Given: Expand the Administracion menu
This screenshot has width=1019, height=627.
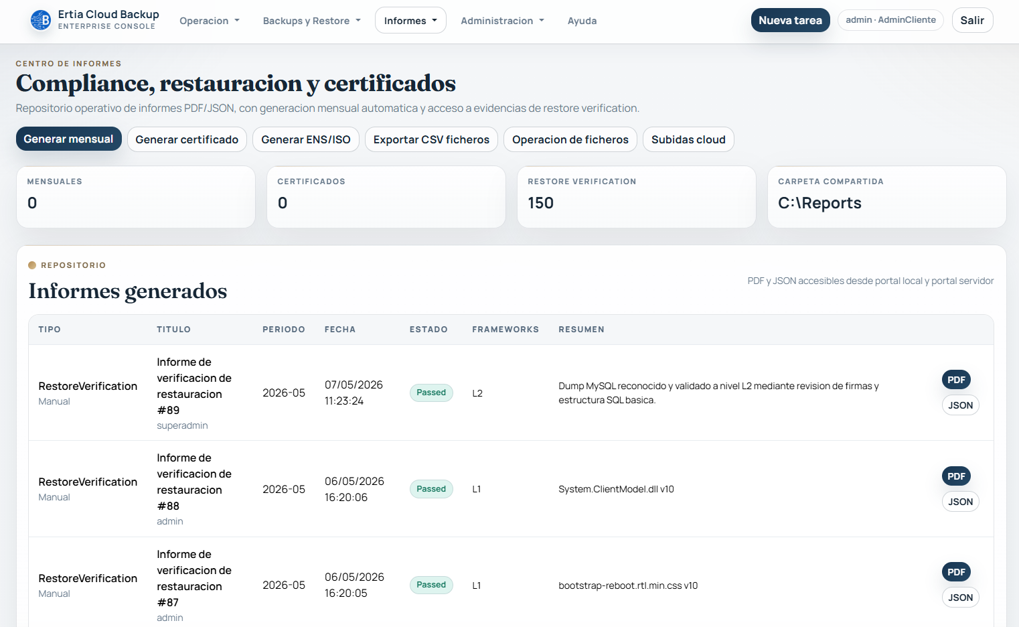Looking at the screenshot, I should [x=503, y=21].
